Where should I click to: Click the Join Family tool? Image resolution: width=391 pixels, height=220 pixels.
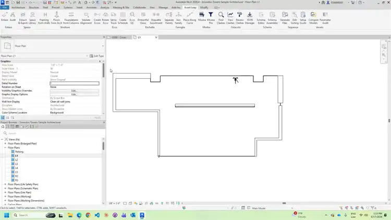click(x=178, y=18)
